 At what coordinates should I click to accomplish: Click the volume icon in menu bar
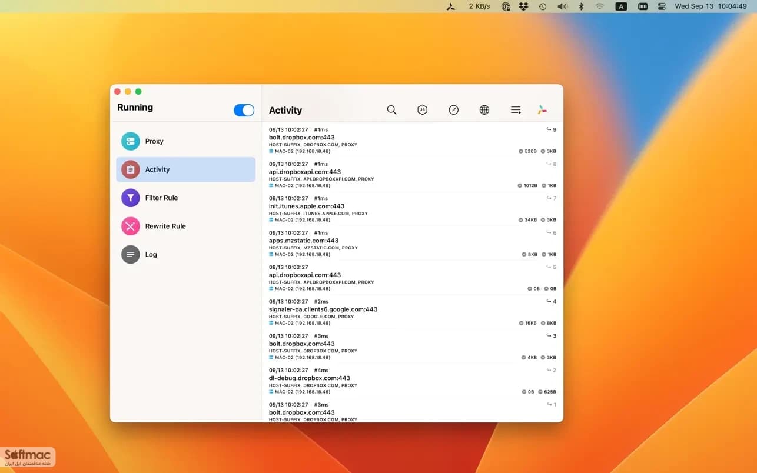tap(562, 6)
